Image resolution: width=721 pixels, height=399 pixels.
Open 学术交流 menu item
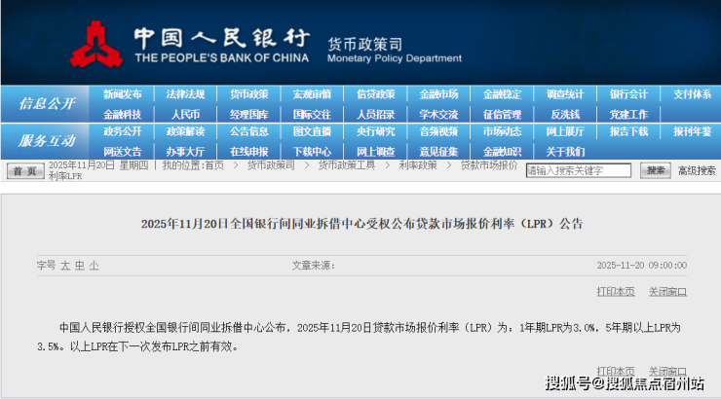(x=438, y=114)
